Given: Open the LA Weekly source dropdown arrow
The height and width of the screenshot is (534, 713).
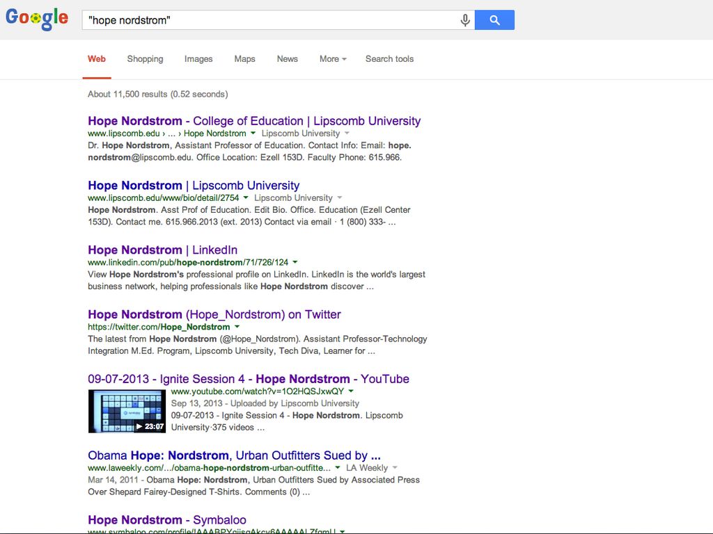Looking at the screenshot, I should click(395, 469).
